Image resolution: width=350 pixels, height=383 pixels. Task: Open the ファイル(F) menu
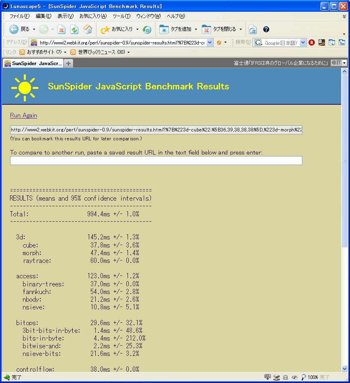click(20, 16)
